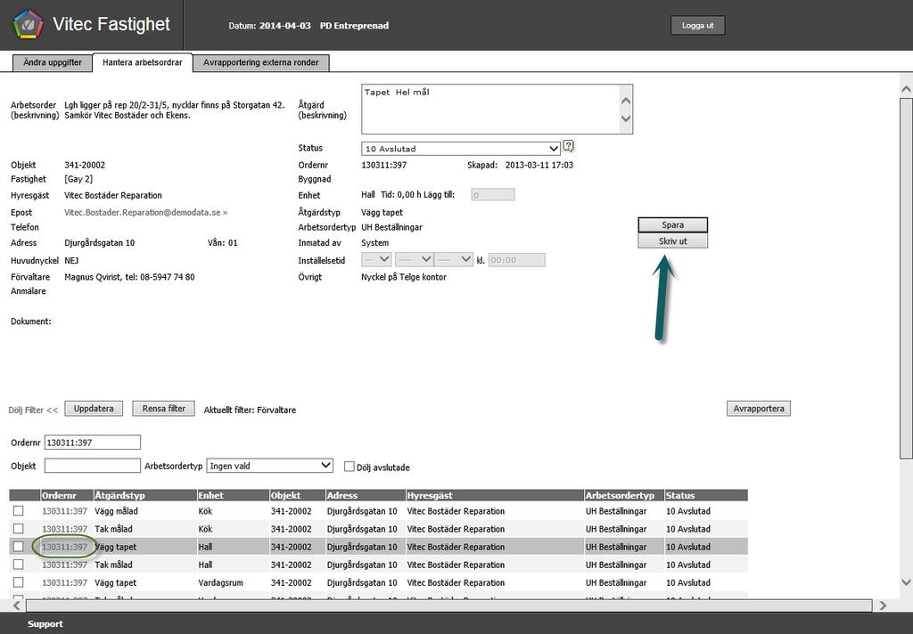This screenshot has width=913, height=634.
Task: Click the page scrollbar up arrow
Action: (x=906, y=89)
